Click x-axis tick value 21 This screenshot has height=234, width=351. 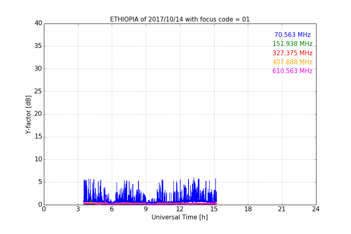(x=282, y=209)
